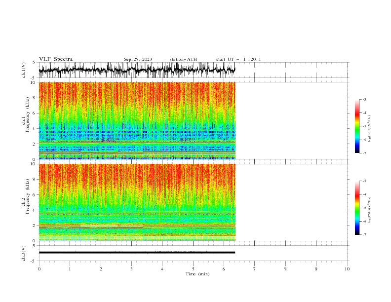Click the "ch.3(V)" axis label
The height and width of the screenshot is (302, 391).
pyautogui.click(x=24, y=253)
